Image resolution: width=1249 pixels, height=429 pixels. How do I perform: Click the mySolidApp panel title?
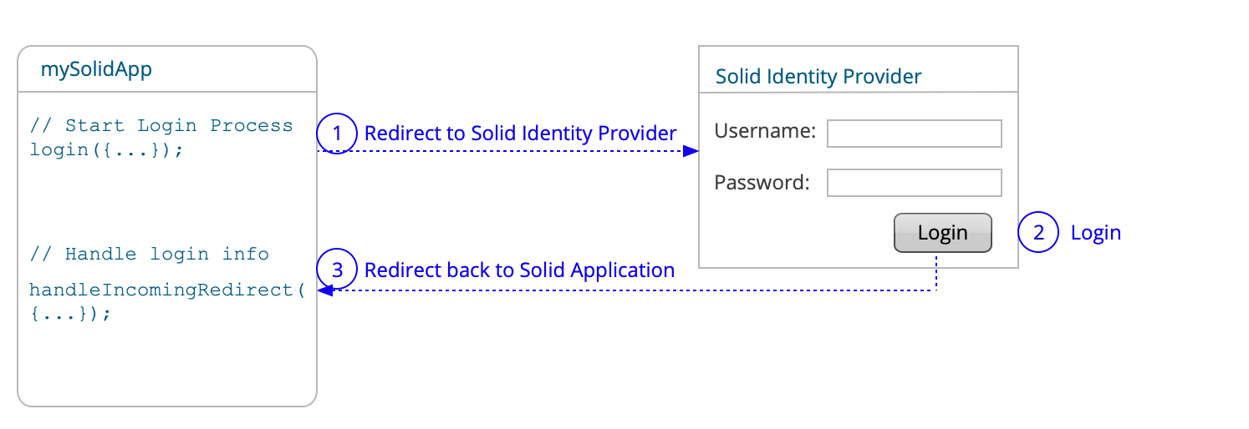96,70
